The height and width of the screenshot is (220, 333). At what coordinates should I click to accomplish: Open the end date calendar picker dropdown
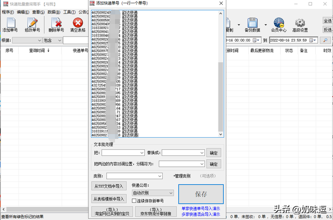(x=312, y=40)
